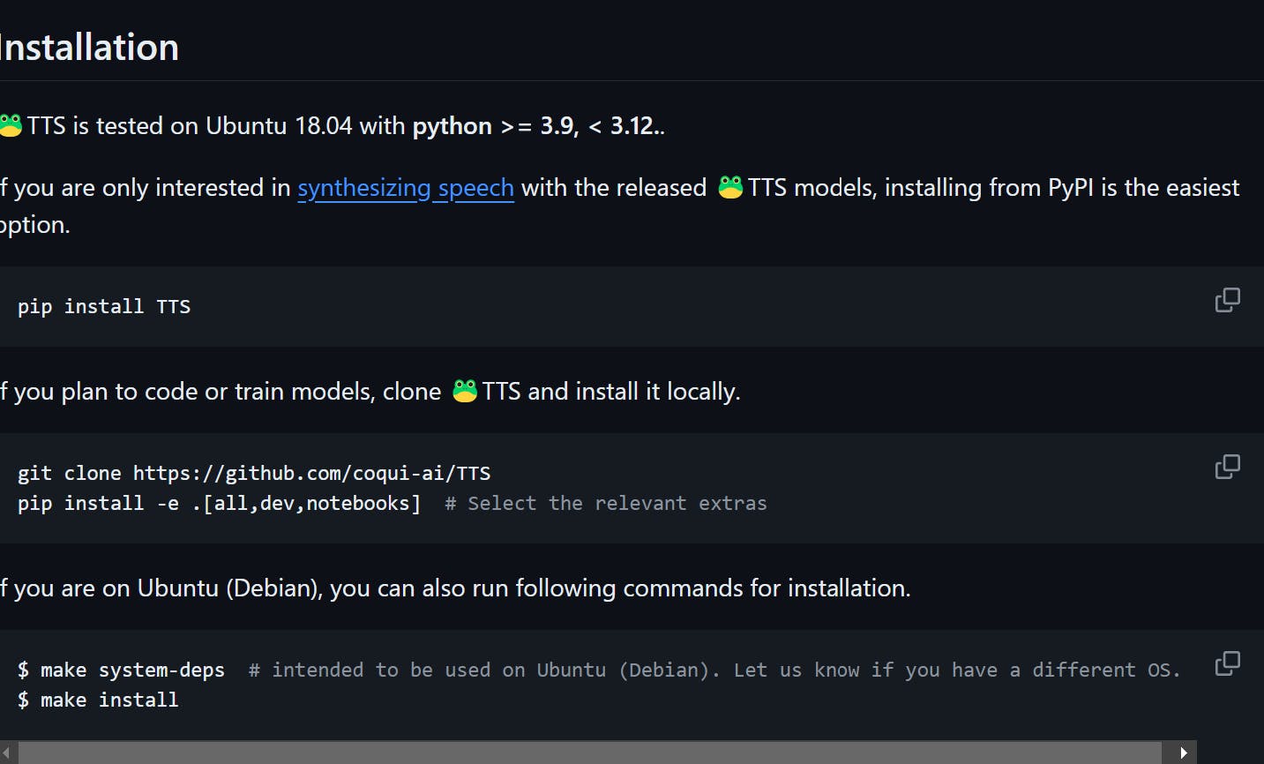Click the frog emoji before 'TTS and install'
This screenshot has height=764, width=1264.
click(x=465, y=391)
